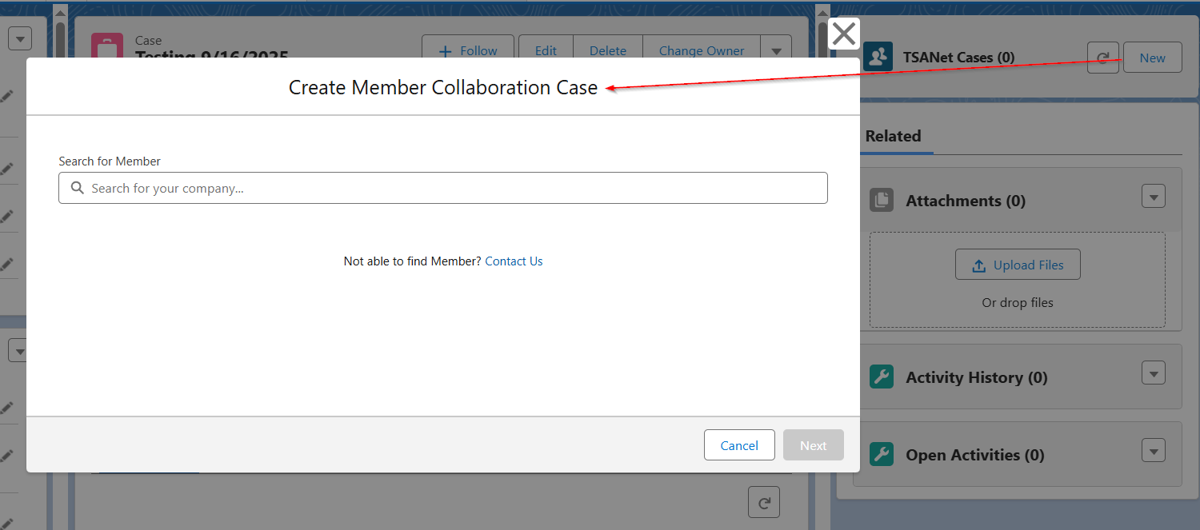Image resolution: width=1200 pixels, height=530 pixels.
Task: Click Upload Files button
Action: click(x=1018, y=265)
